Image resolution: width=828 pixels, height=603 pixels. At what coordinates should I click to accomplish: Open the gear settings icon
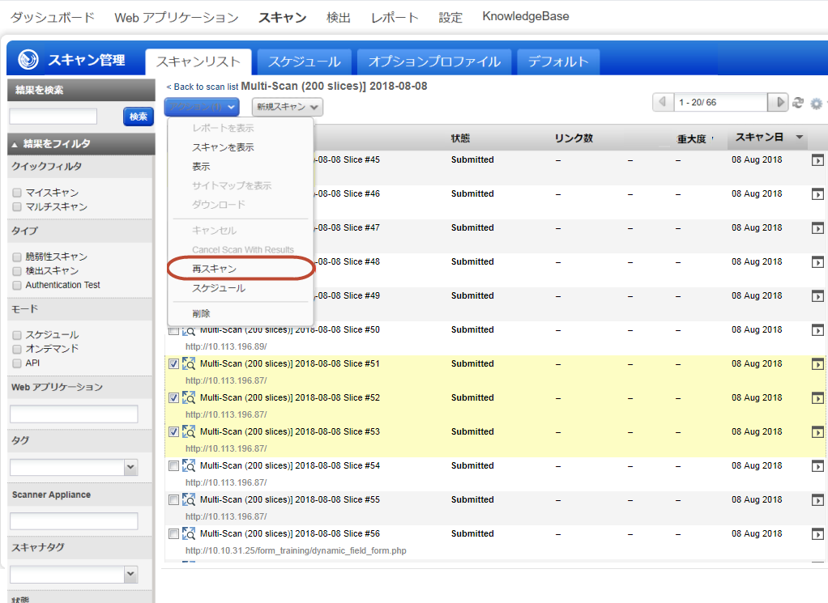click(816, 104)
